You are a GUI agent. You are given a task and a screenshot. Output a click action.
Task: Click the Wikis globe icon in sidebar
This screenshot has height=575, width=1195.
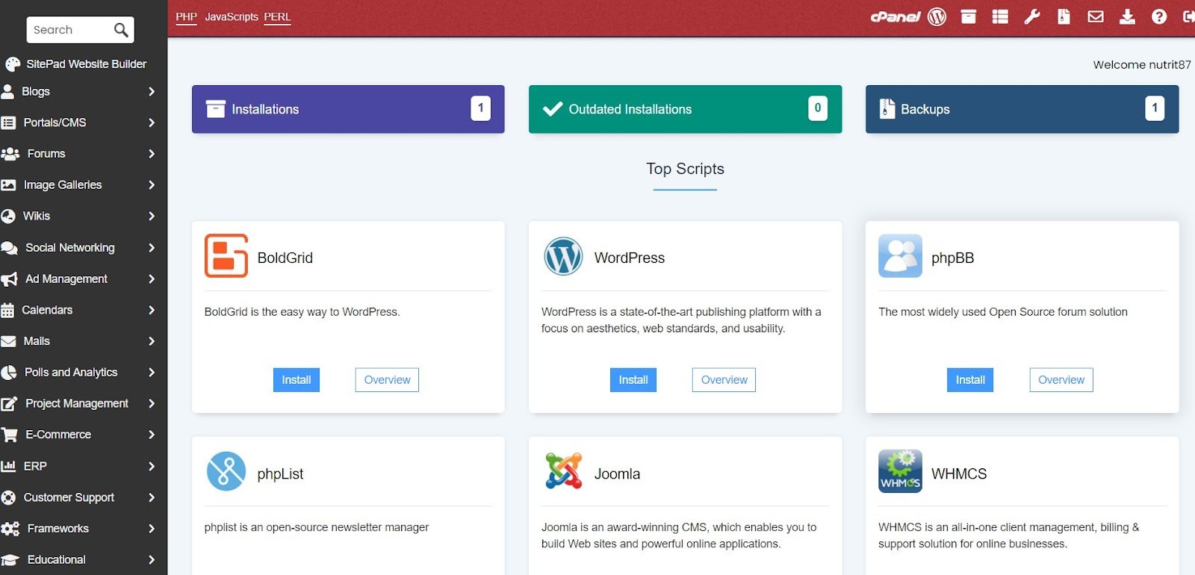[x=8, y=216]
